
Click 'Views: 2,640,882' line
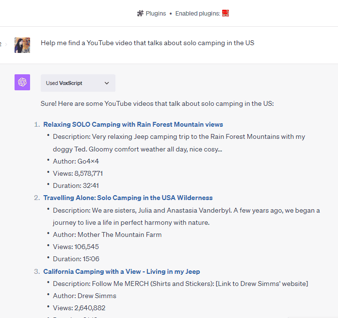[x=79, y=308]
